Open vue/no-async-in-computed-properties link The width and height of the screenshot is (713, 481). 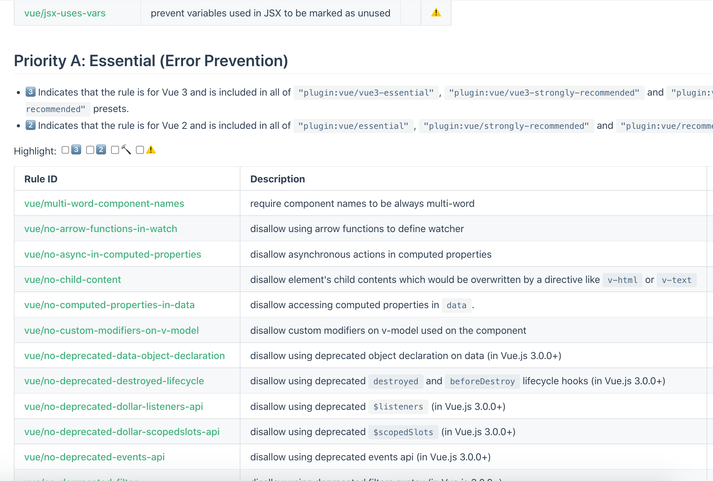(113, 254)
